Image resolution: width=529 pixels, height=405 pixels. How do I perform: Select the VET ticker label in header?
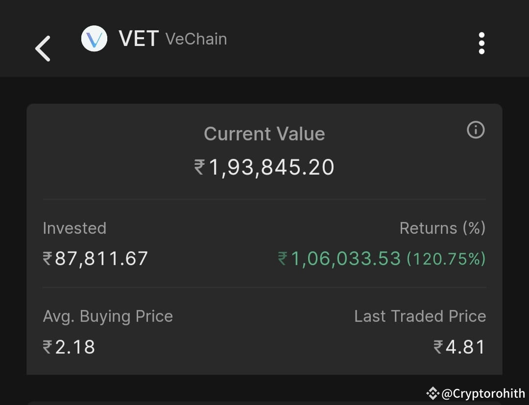click(x=139, y=38)
